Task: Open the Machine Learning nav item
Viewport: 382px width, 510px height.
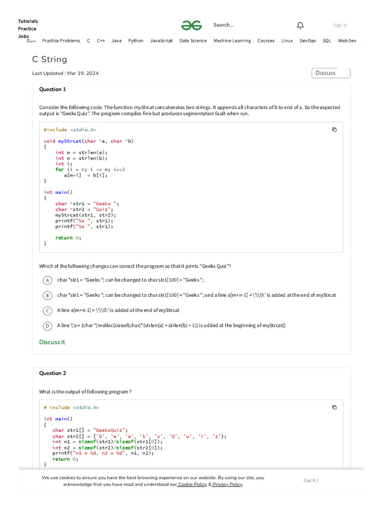Action: [232, 41]
